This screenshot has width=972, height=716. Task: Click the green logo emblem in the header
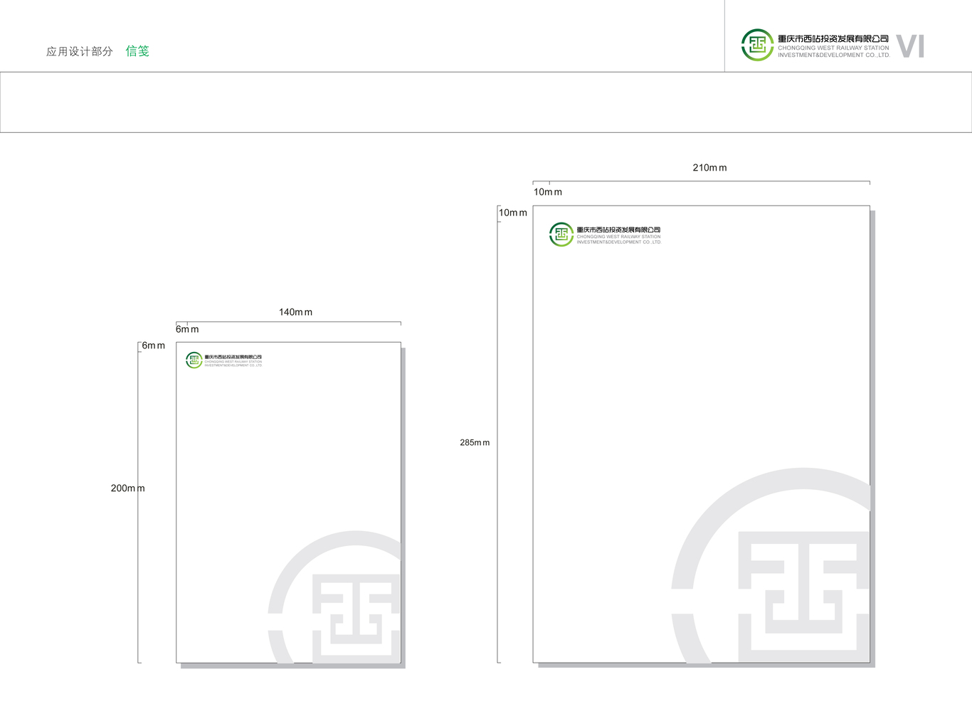[757, 45]
